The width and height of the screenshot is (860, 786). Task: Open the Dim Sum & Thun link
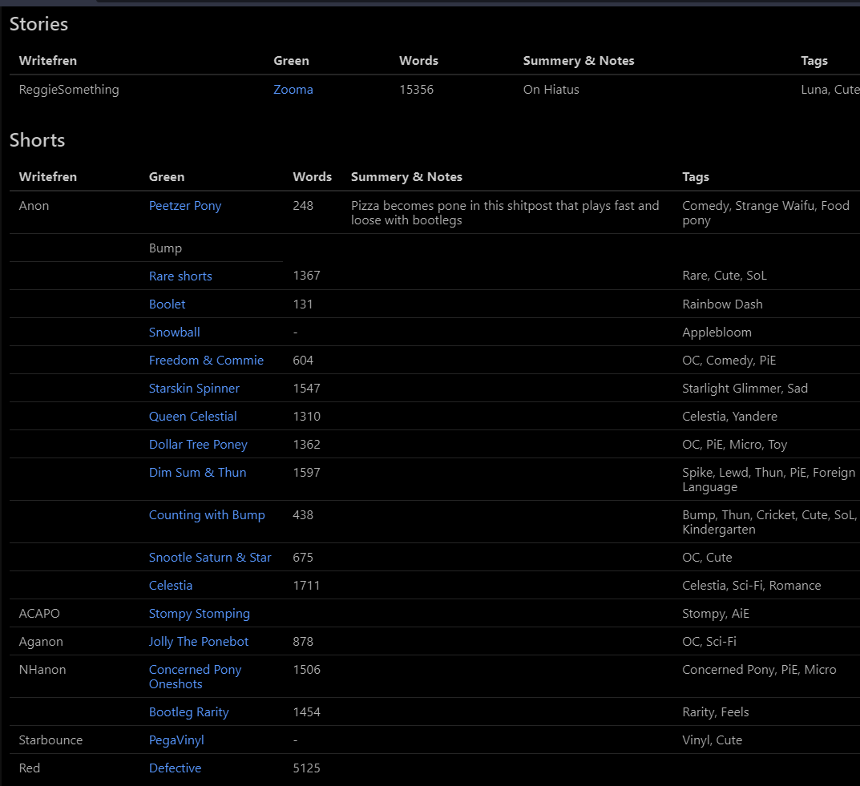pos(197,472)
